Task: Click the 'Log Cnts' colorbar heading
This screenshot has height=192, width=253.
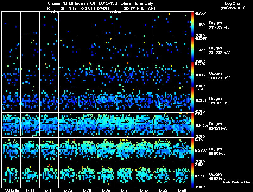Action: [x=233, y=3]
